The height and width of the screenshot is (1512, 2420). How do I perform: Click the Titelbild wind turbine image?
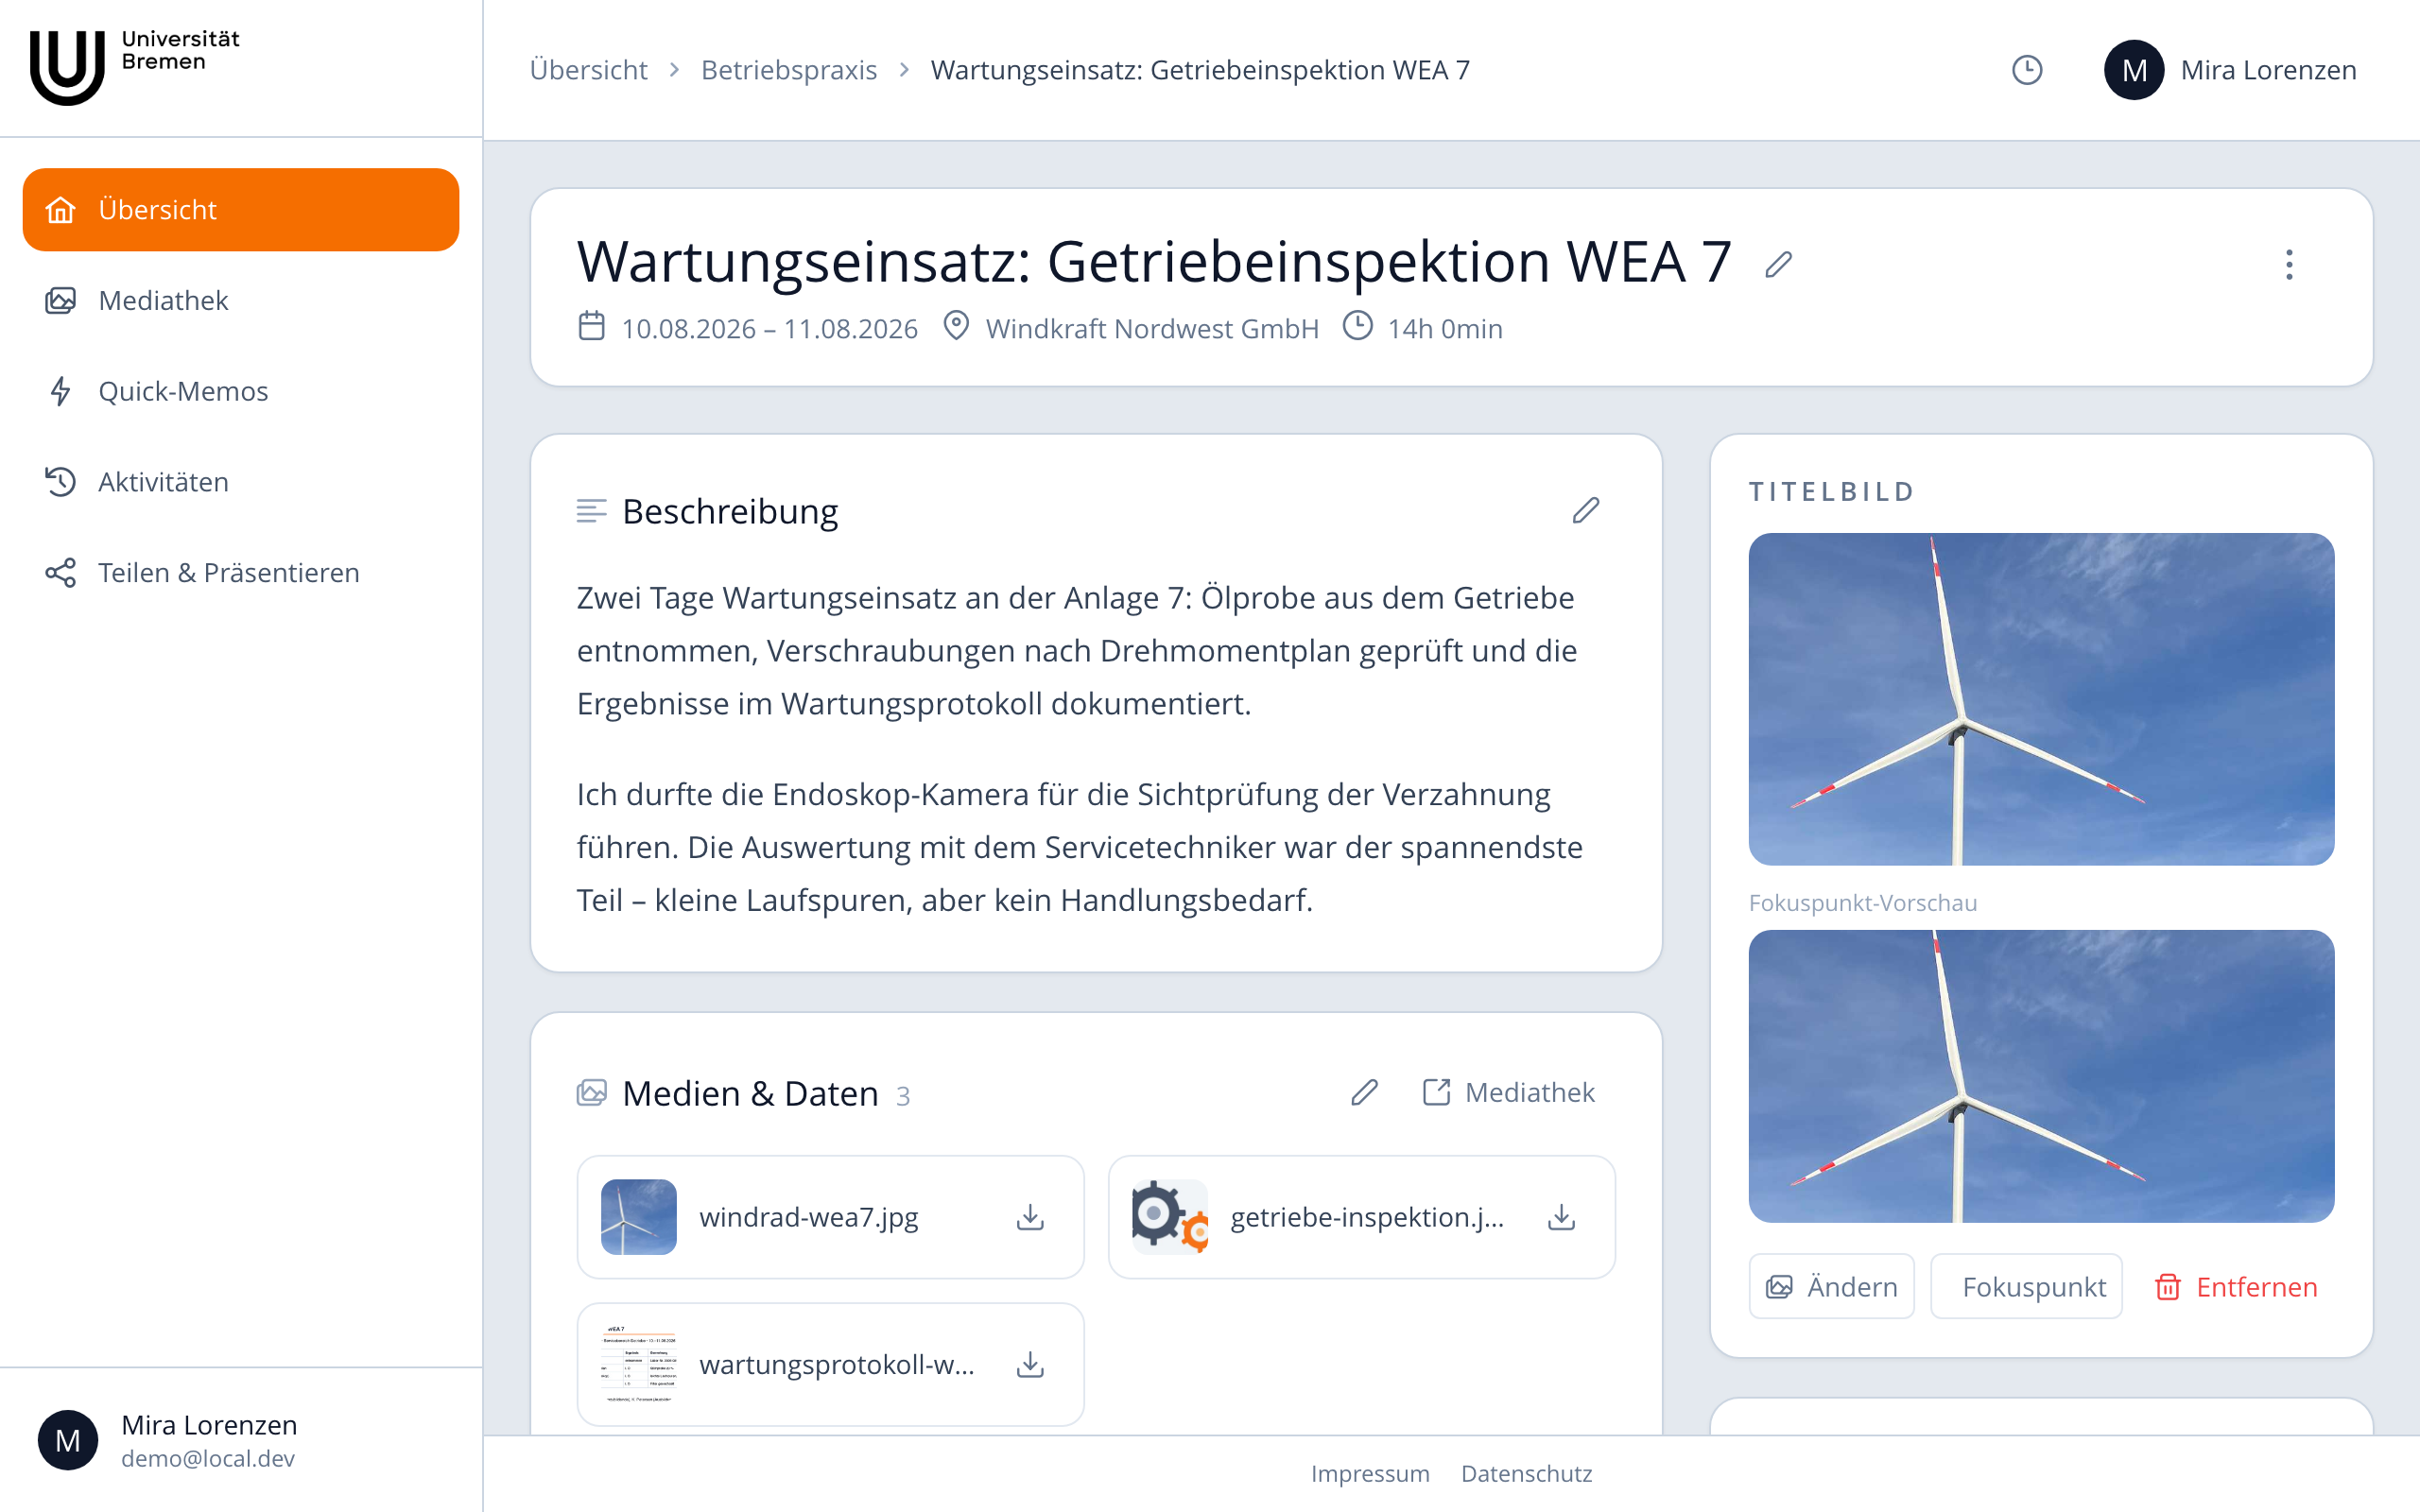point(2041,699)
